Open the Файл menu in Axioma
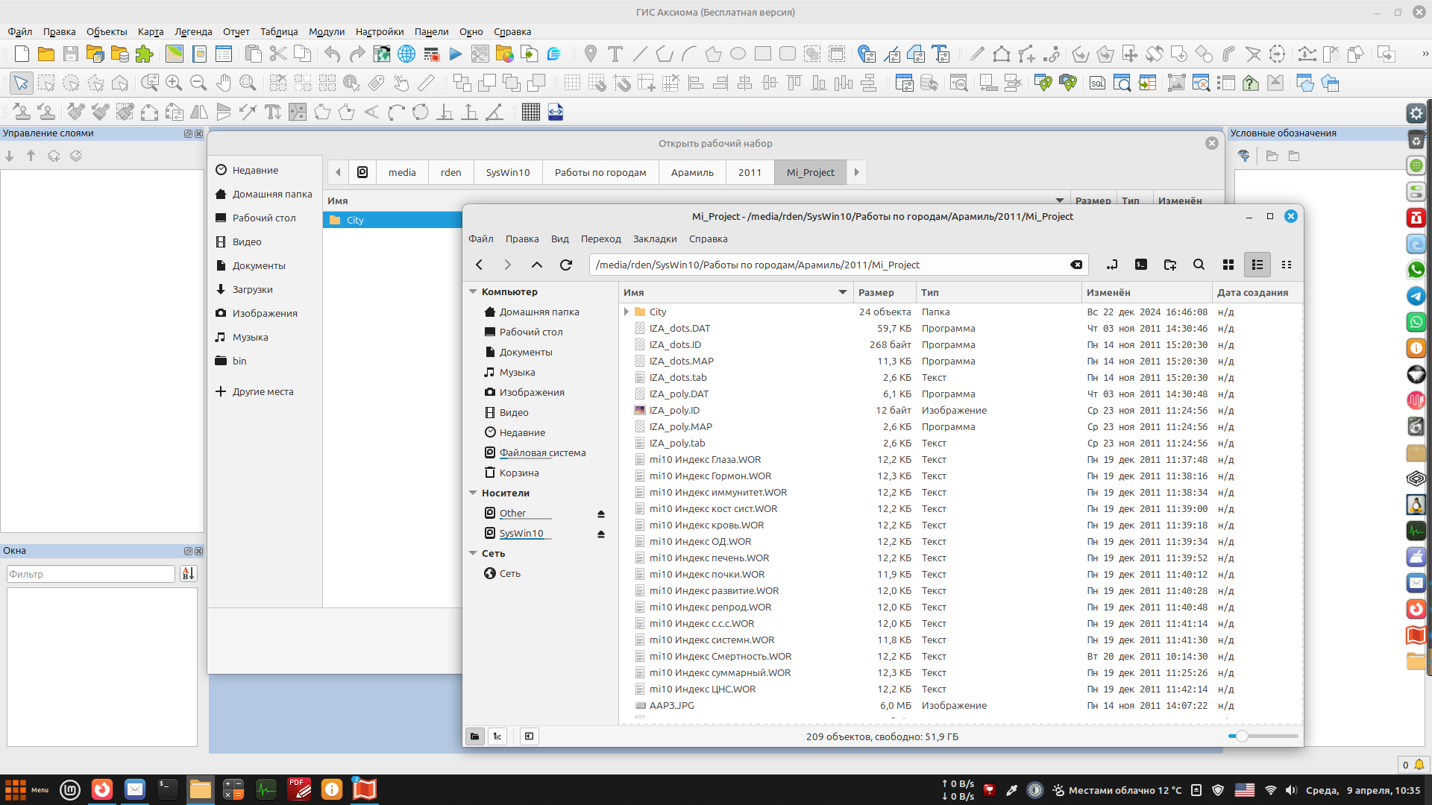Viewport: 1432px width, 805px height. [20, 31]
